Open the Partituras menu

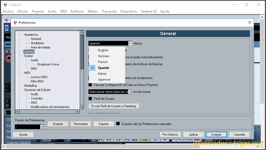(x=77, y=11)
